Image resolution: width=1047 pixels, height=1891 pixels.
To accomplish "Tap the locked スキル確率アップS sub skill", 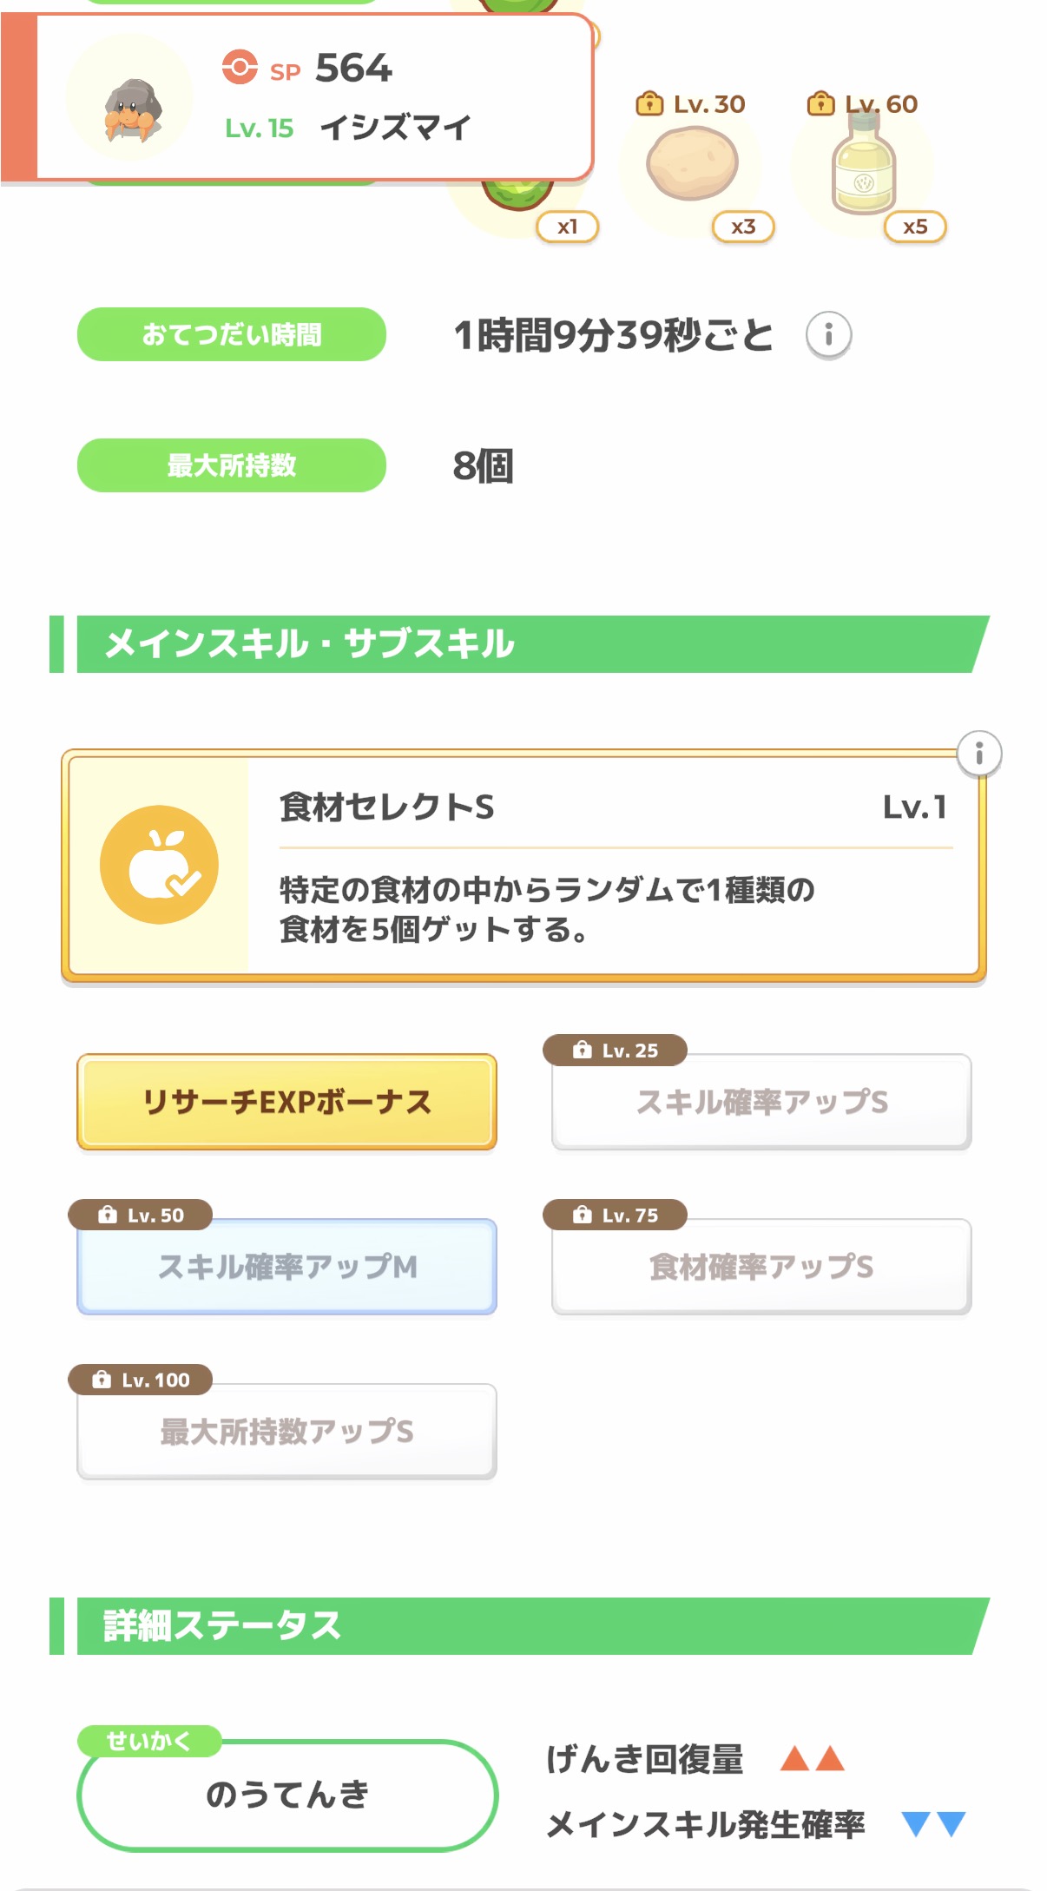I will (761, 1102).
